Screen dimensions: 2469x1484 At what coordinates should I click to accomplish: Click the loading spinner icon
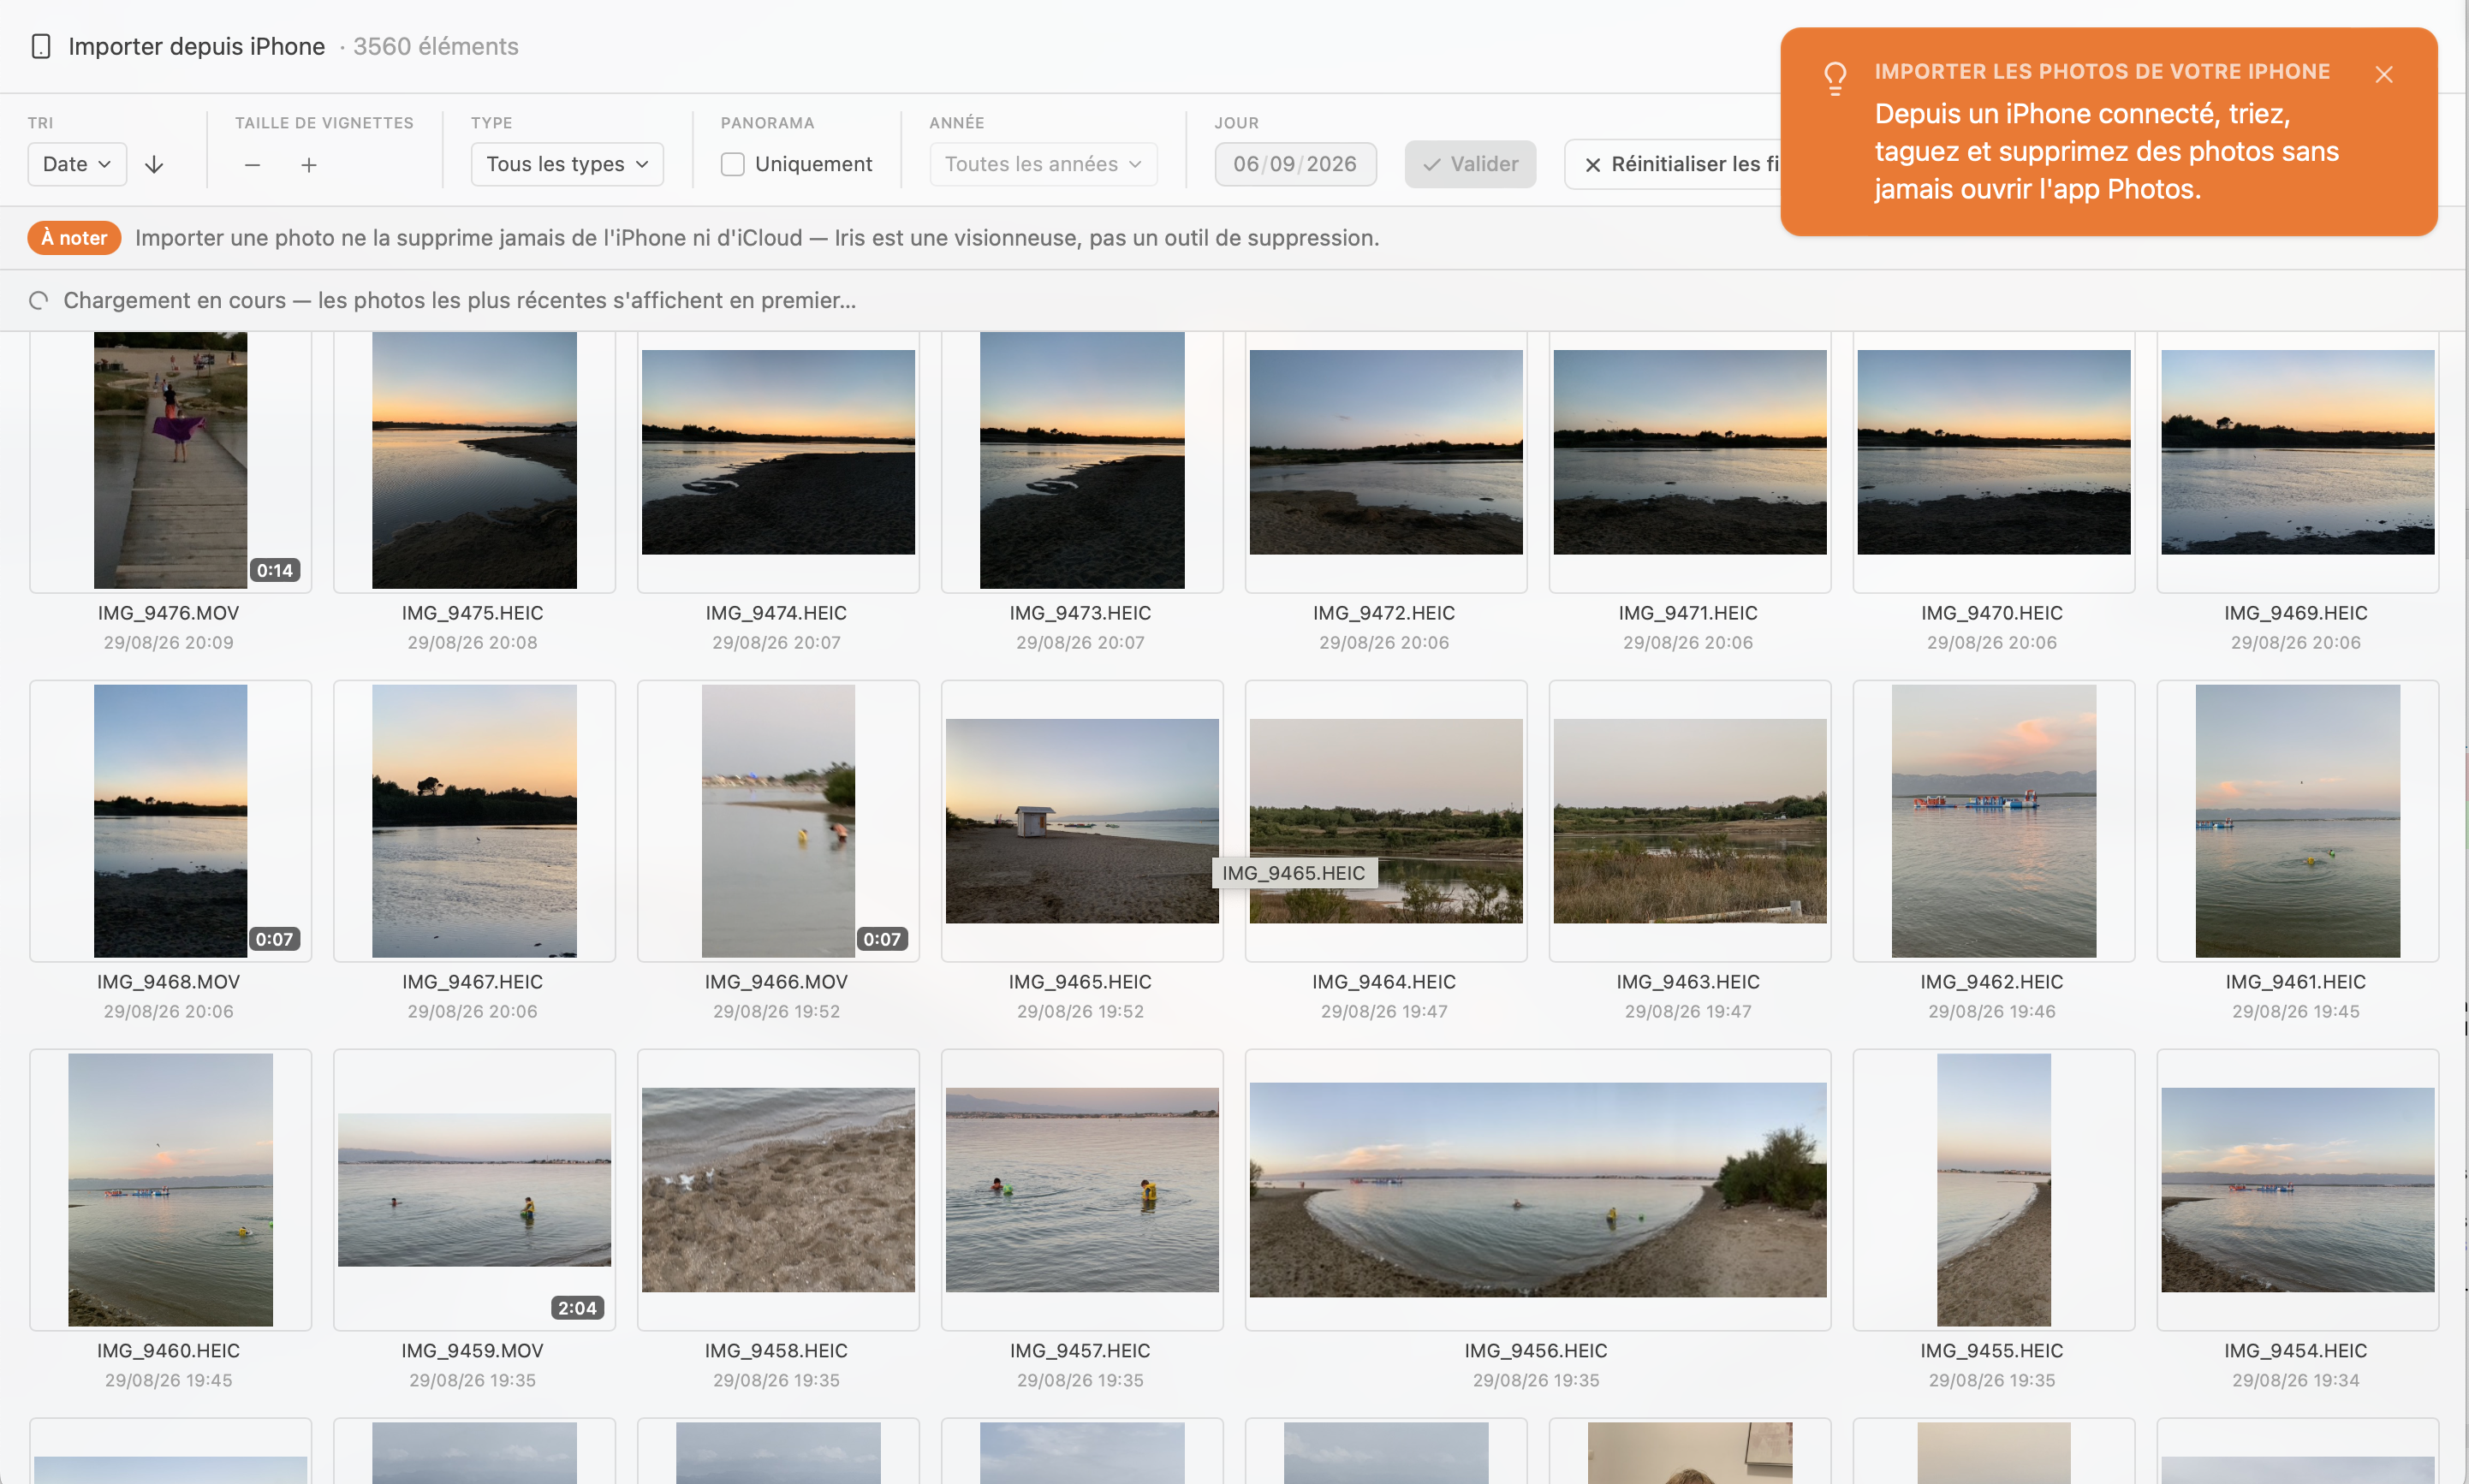(x=39, y=300)
